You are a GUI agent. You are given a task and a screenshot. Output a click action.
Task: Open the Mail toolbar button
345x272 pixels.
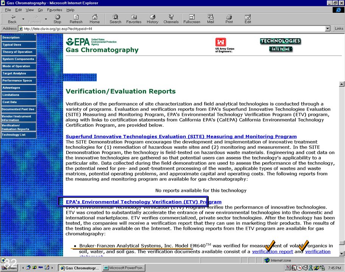[x=211, y=19]
